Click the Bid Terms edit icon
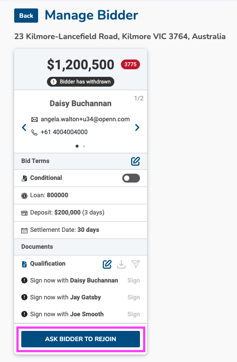The image size is (237, 362). 136,161
